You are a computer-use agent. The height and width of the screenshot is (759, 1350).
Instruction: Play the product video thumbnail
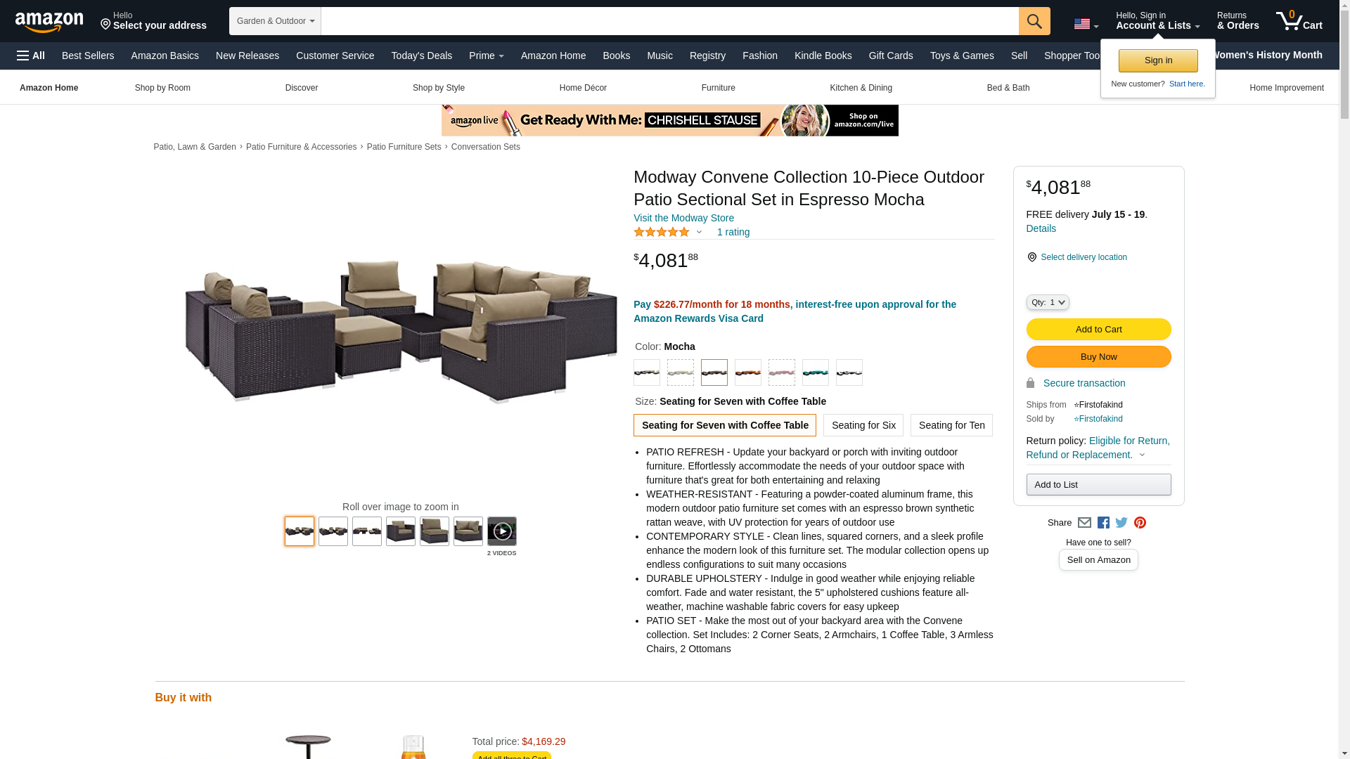click(x=502, y=531)
